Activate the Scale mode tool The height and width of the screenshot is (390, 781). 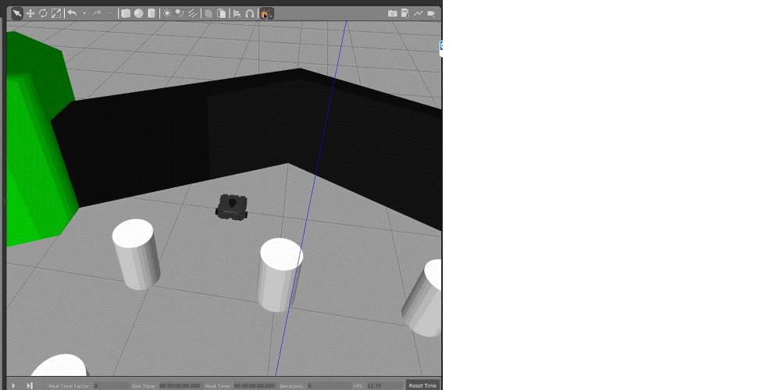point(55,13)
